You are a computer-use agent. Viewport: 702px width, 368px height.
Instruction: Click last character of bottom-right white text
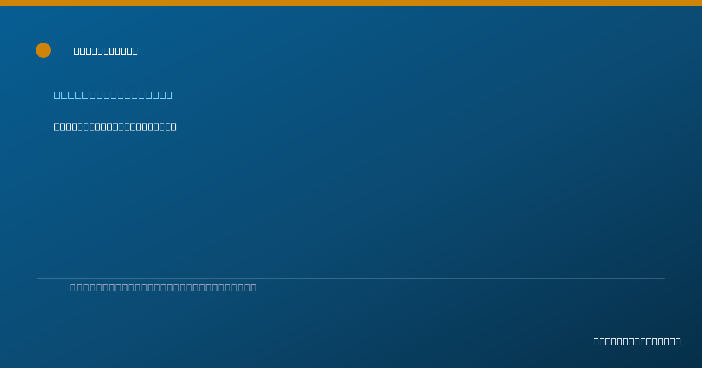[x=678, y=341]
